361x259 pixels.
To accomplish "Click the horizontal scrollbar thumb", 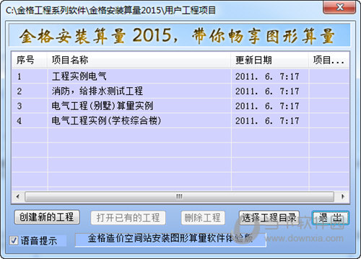I will point(179,196).
